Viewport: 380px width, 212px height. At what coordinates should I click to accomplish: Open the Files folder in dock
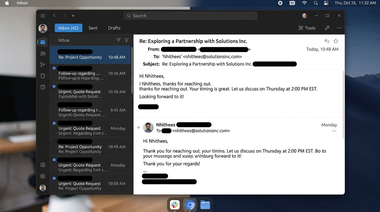point(205,205)
